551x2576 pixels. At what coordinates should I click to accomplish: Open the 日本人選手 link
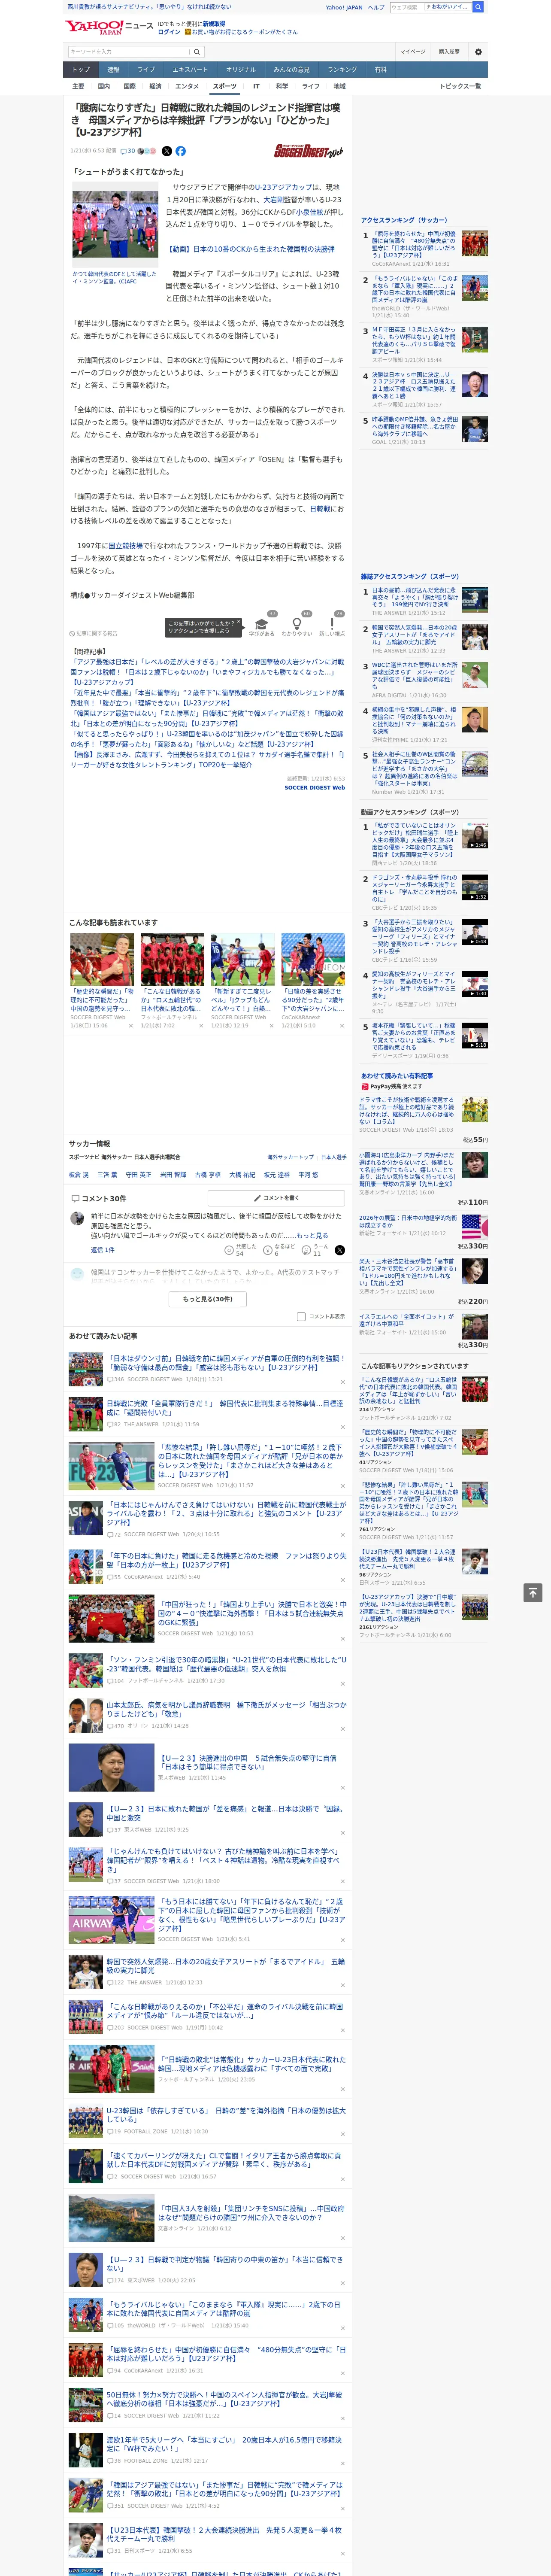(334, 1157)
